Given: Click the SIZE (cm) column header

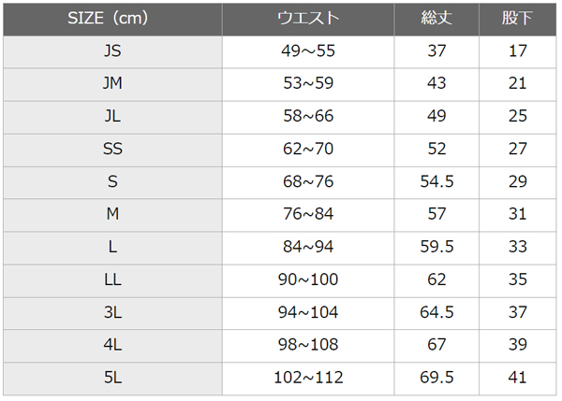Looking at the screenshot, I should (112, 20).
